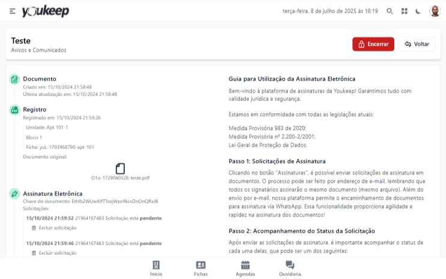
Task: Click 'Criado em: 15/10/2024 21:58:48' text
Action: pos(58,87)
